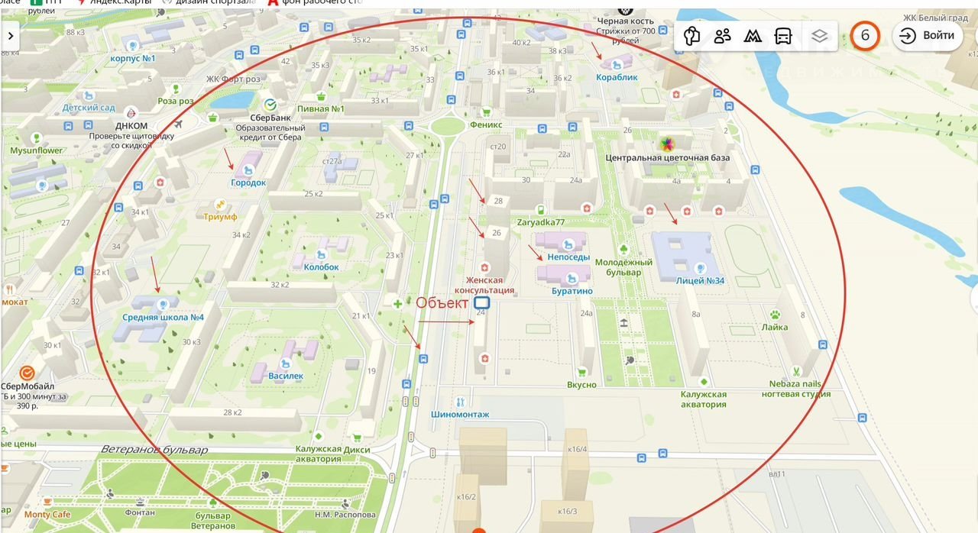The width and height of the screenshot is (978, 533).
Task: Click the Вкусно shopping cart icon
Action: [581, 373]
